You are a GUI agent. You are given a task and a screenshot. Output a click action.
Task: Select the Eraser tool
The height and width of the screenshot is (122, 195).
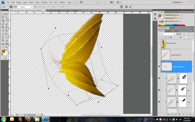3,30
